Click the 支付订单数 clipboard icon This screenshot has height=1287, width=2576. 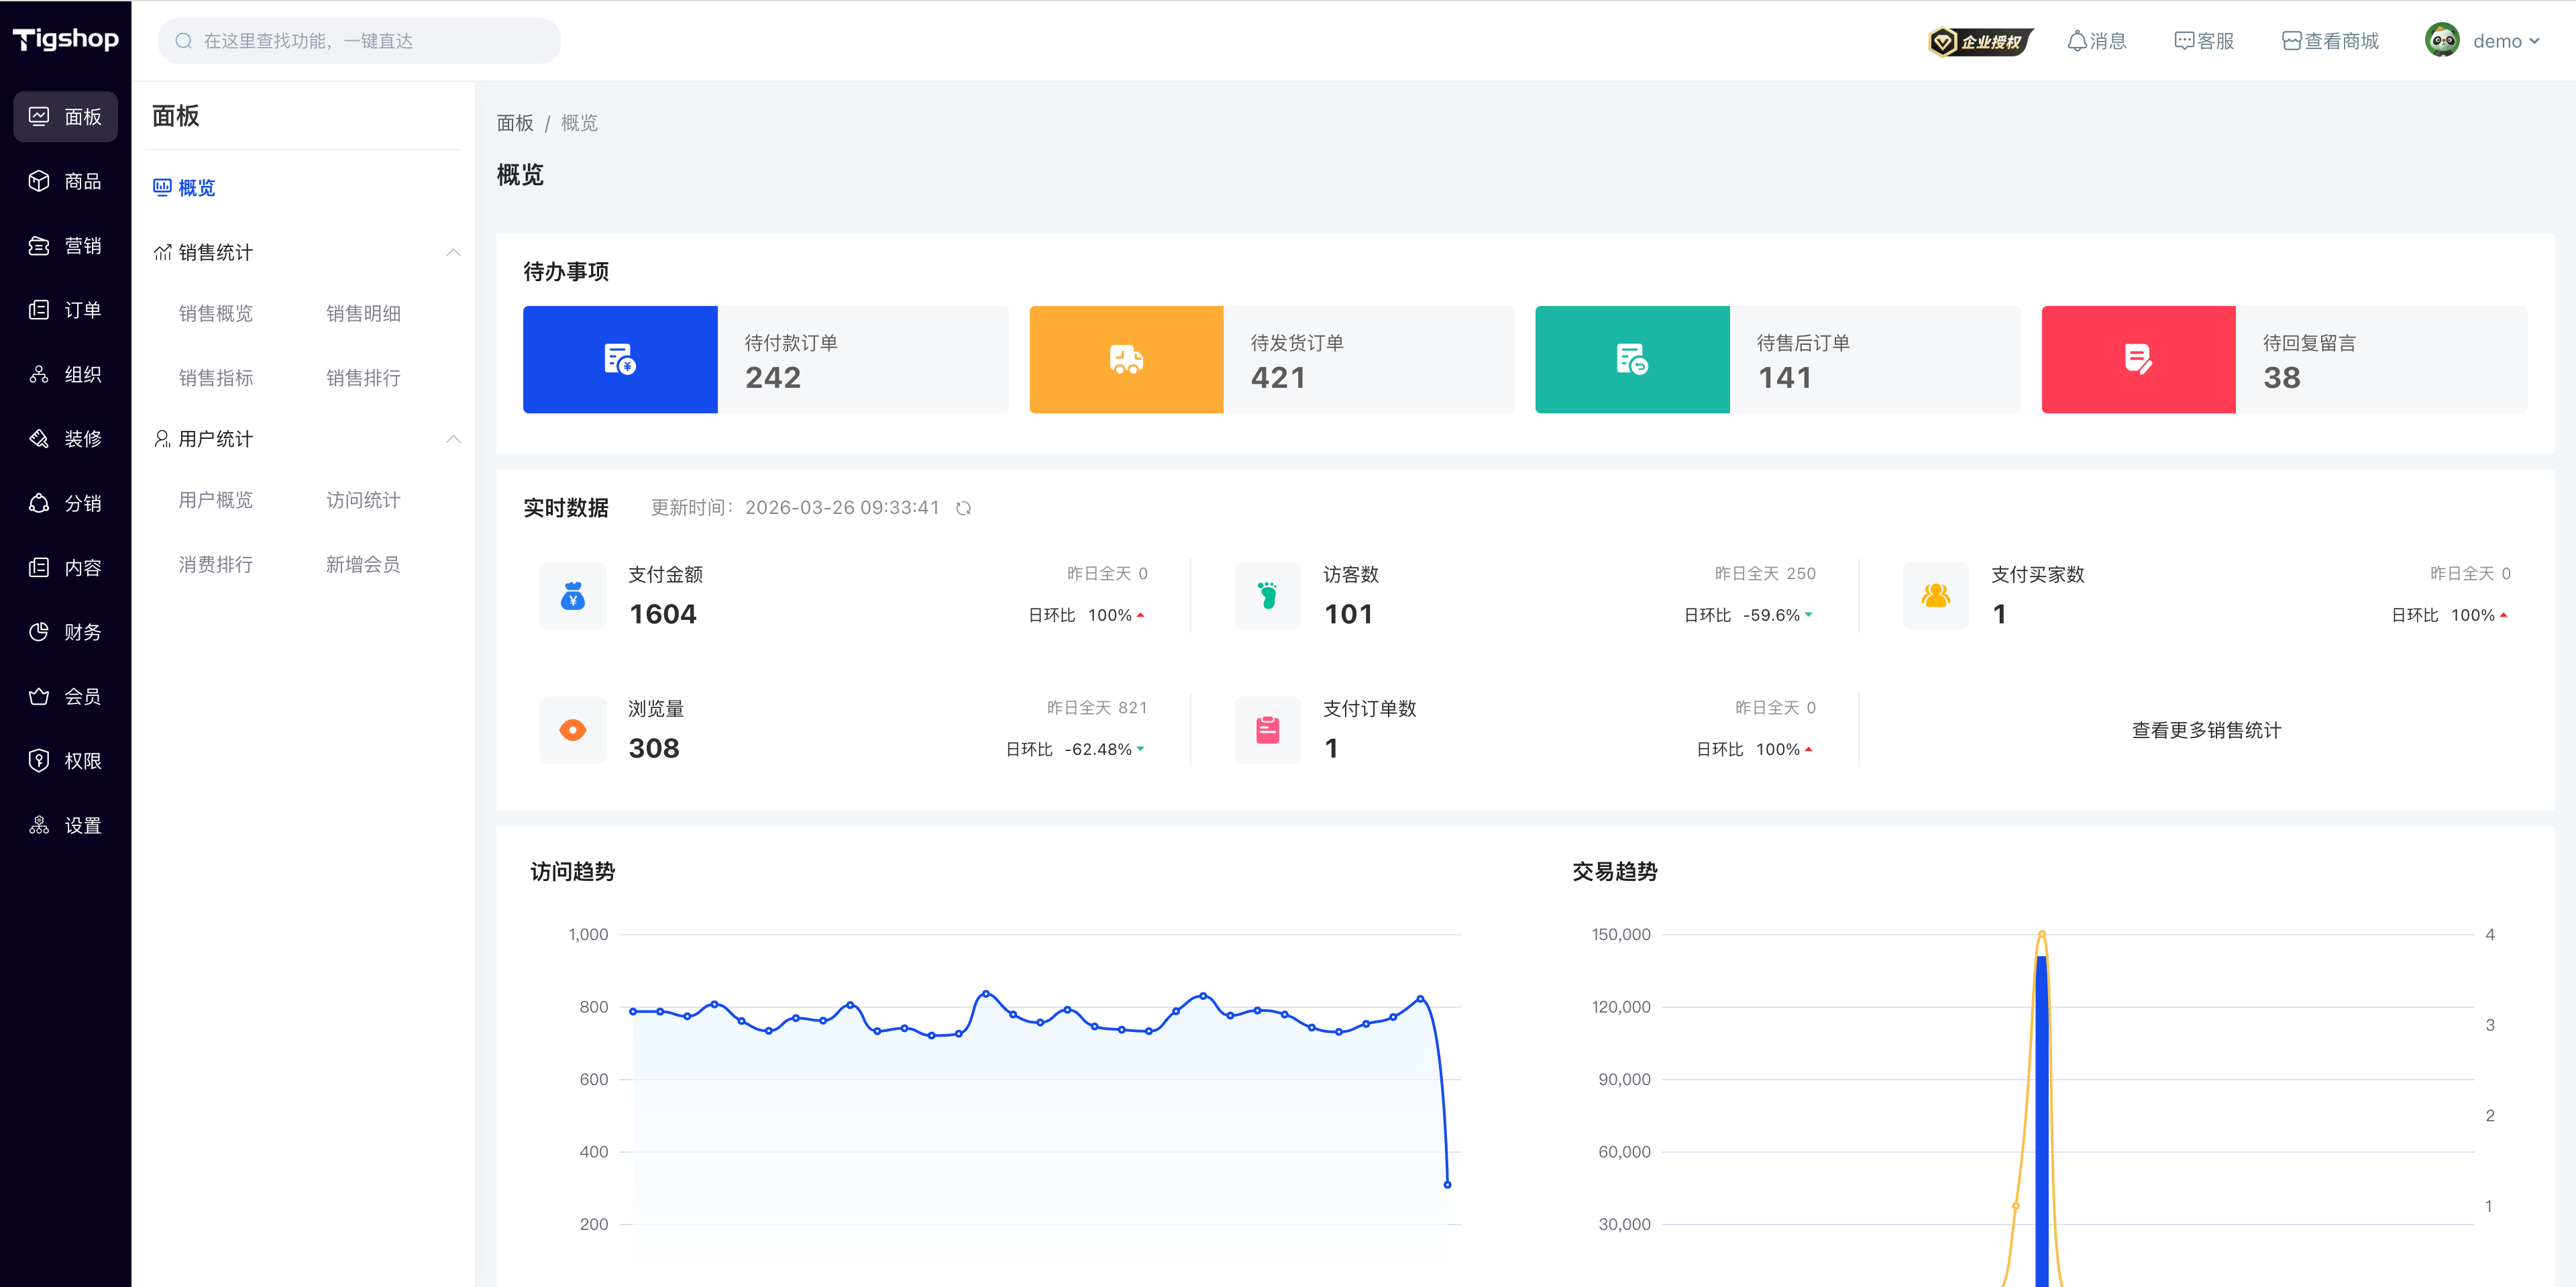1268,730
